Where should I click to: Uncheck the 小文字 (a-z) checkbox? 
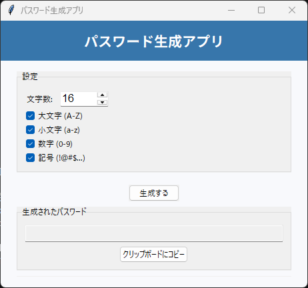click(30, 130)
